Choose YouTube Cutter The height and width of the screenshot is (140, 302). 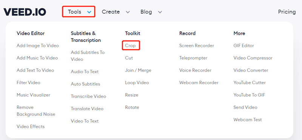pos(250,83)
